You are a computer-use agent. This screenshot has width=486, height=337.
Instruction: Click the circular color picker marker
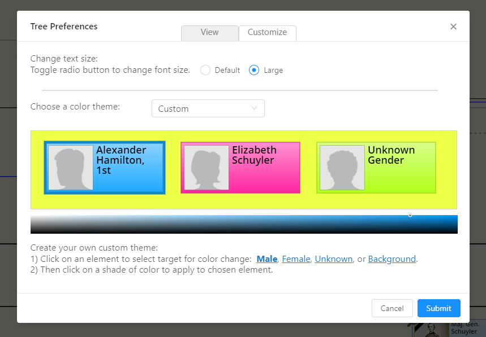point(410,215)
